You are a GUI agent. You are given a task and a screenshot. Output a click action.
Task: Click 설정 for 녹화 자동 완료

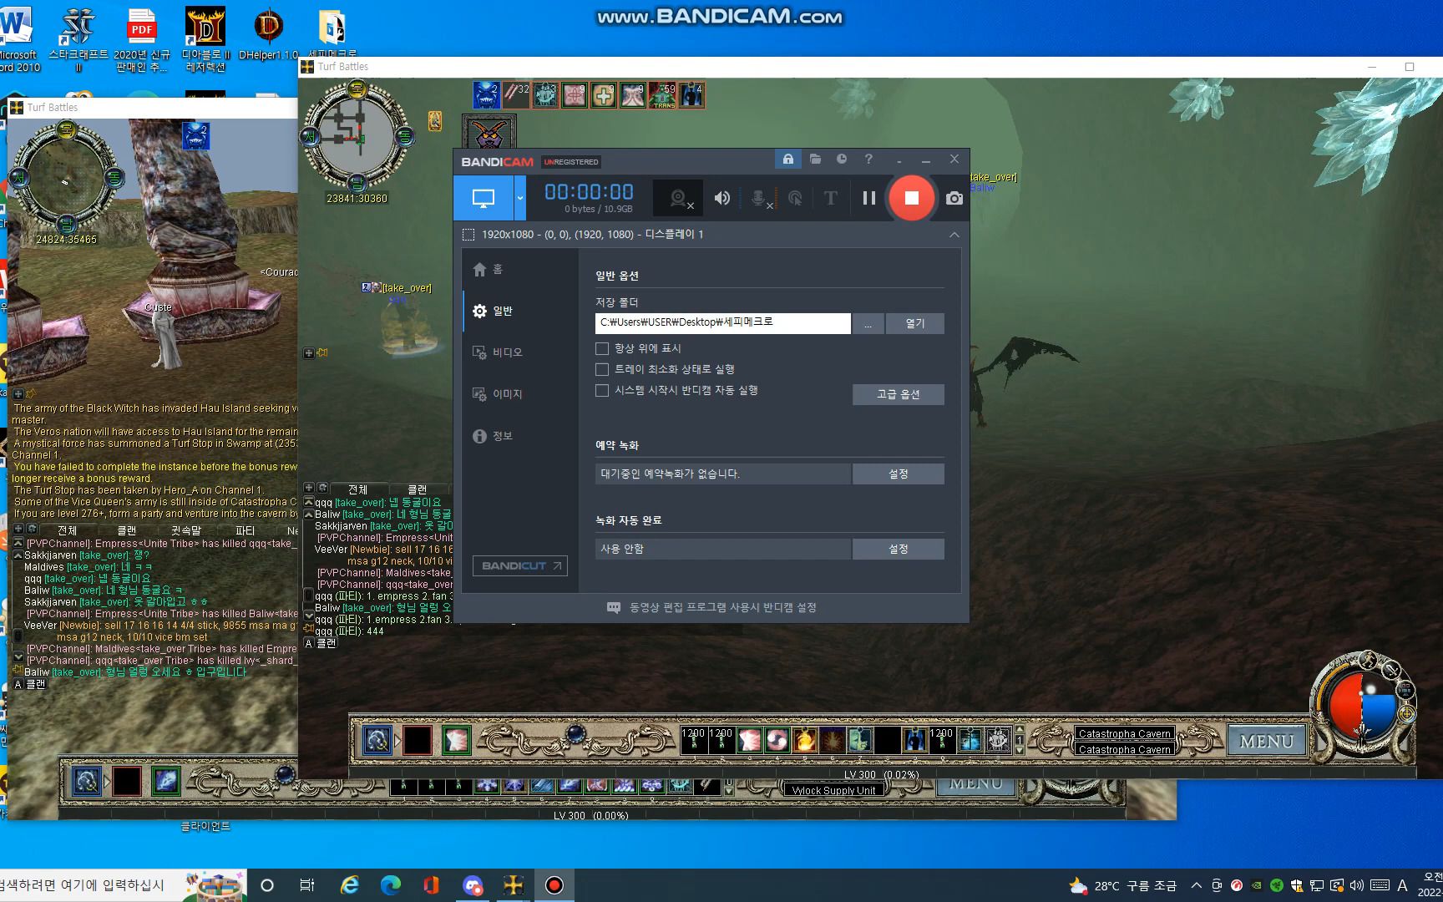[899, 549]
